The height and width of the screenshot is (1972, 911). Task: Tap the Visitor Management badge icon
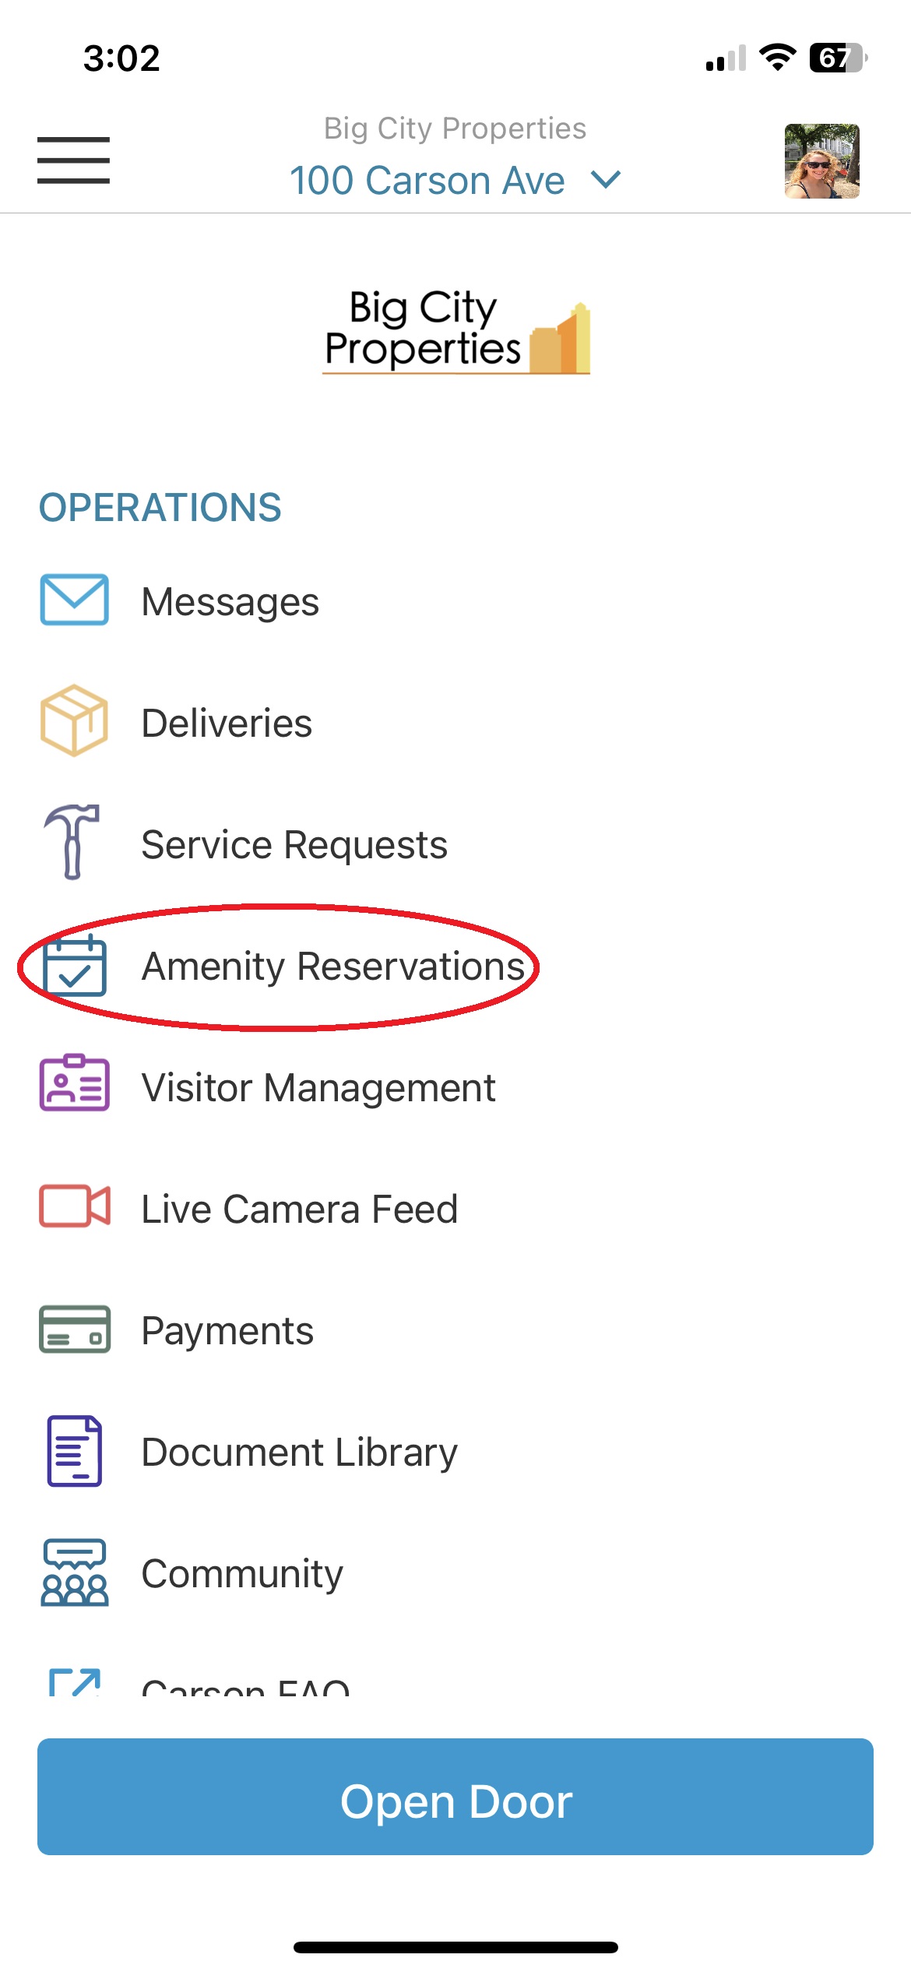[74, 1083]
